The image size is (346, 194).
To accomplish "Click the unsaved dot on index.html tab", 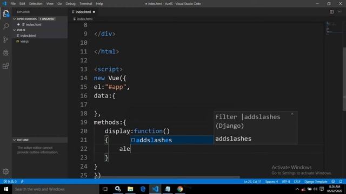I will pyautogui.click(x=94, y=12).
